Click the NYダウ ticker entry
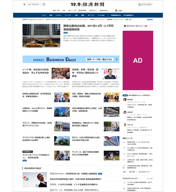This screenshot has height=192, width=176. coord(55,20)
